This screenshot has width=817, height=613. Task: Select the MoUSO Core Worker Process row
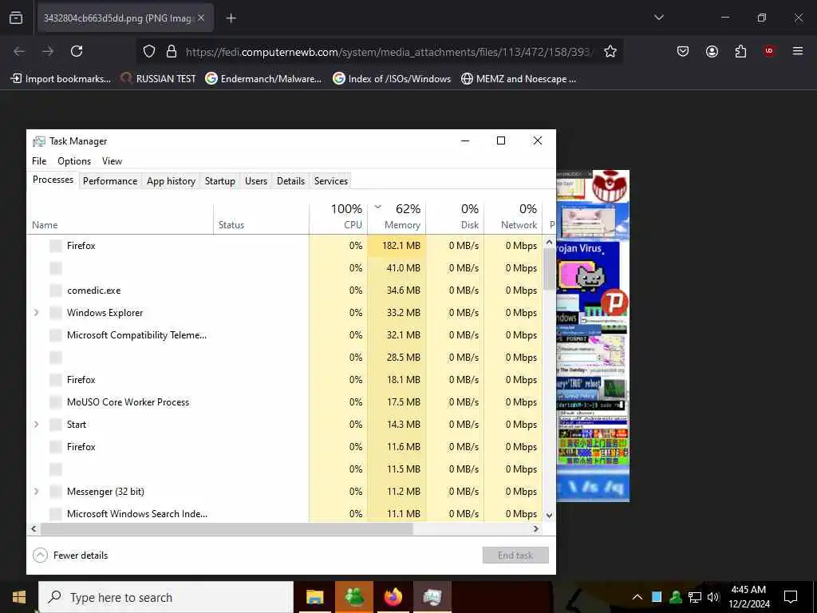coord(285,402)
